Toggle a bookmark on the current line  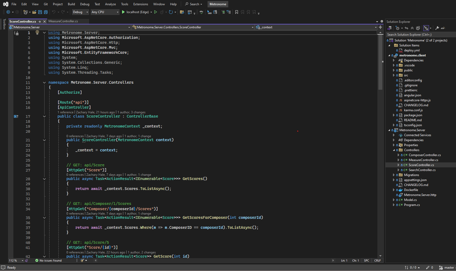coord(237,12)
